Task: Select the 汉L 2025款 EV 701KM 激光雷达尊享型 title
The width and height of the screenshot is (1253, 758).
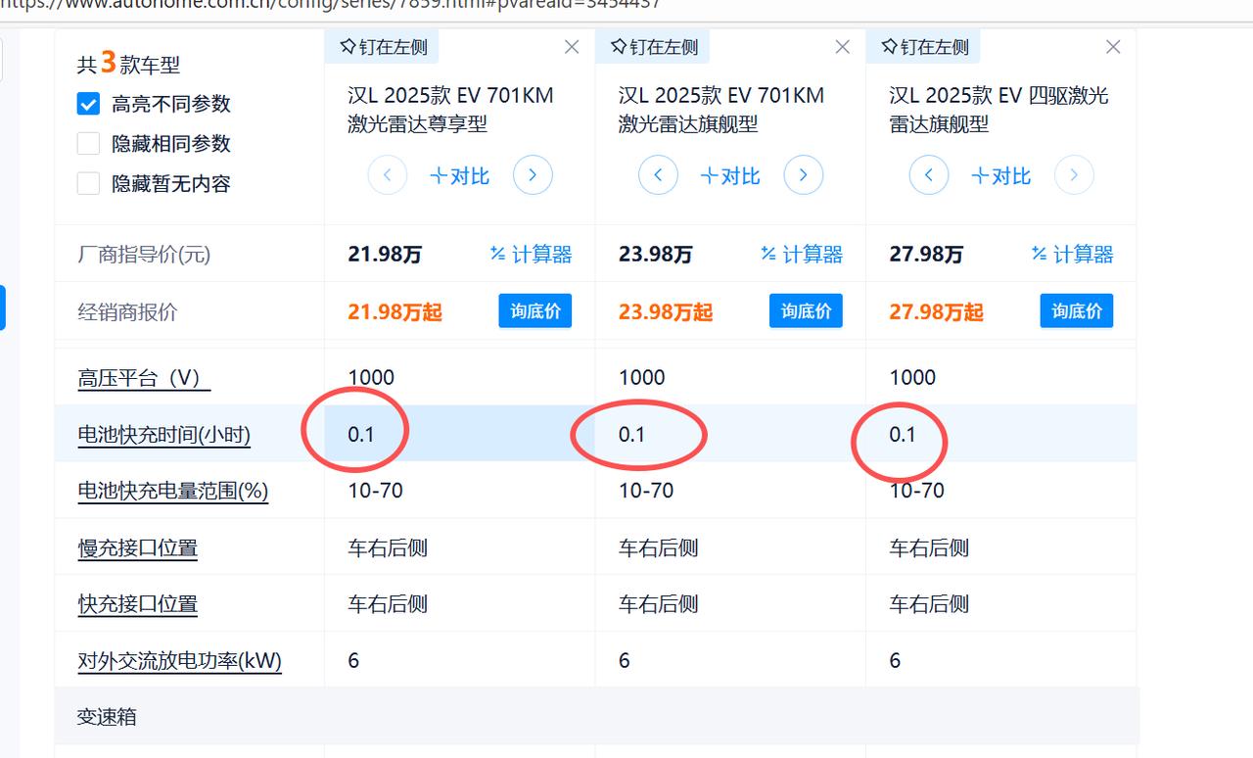Action: 450,110
